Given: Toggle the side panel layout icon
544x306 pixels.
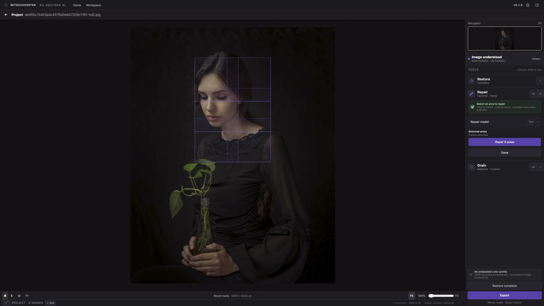Looking at the screenshot, I should coord(537,5).
